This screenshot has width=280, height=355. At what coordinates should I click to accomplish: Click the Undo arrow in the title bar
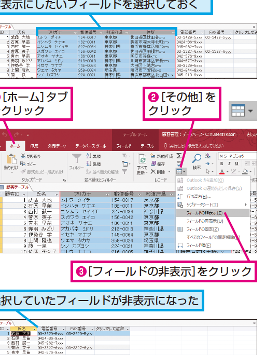[5, 135]
